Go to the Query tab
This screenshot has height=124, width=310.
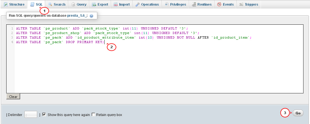point(79,4)
